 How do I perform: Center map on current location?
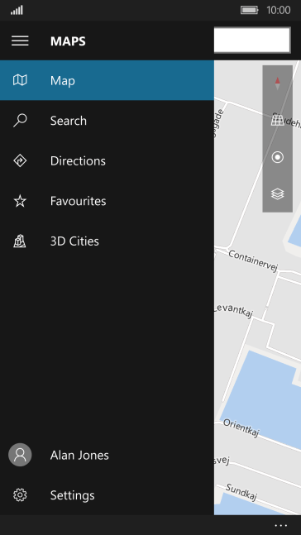(x=278, y=157)
